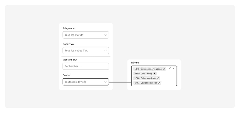Remove the USD – Dollar américain tag
This screenshot has height=113, width=240.
pos(158,78)
